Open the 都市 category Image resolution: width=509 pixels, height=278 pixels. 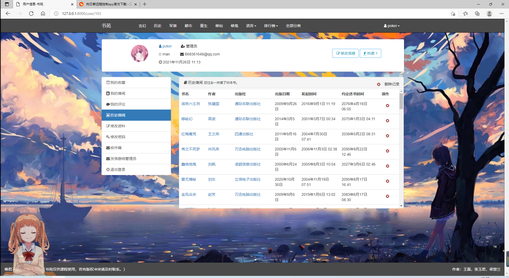pos(188,26)
